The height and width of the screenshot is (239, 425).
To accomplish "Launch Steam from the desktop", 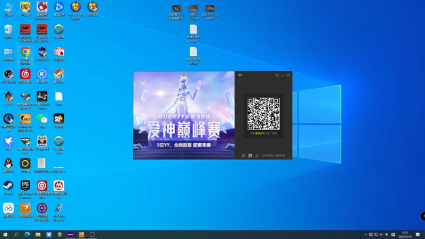I will pyautogui.click(x=8, y=188).
